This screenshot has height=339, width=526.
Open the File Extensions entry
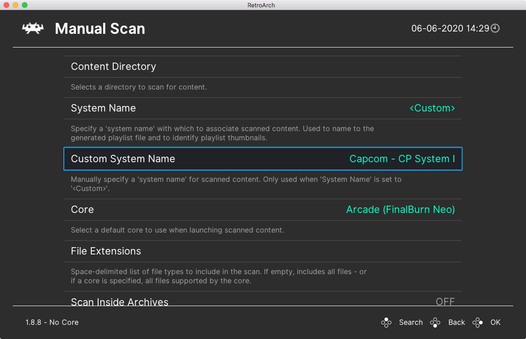(263, 251)
